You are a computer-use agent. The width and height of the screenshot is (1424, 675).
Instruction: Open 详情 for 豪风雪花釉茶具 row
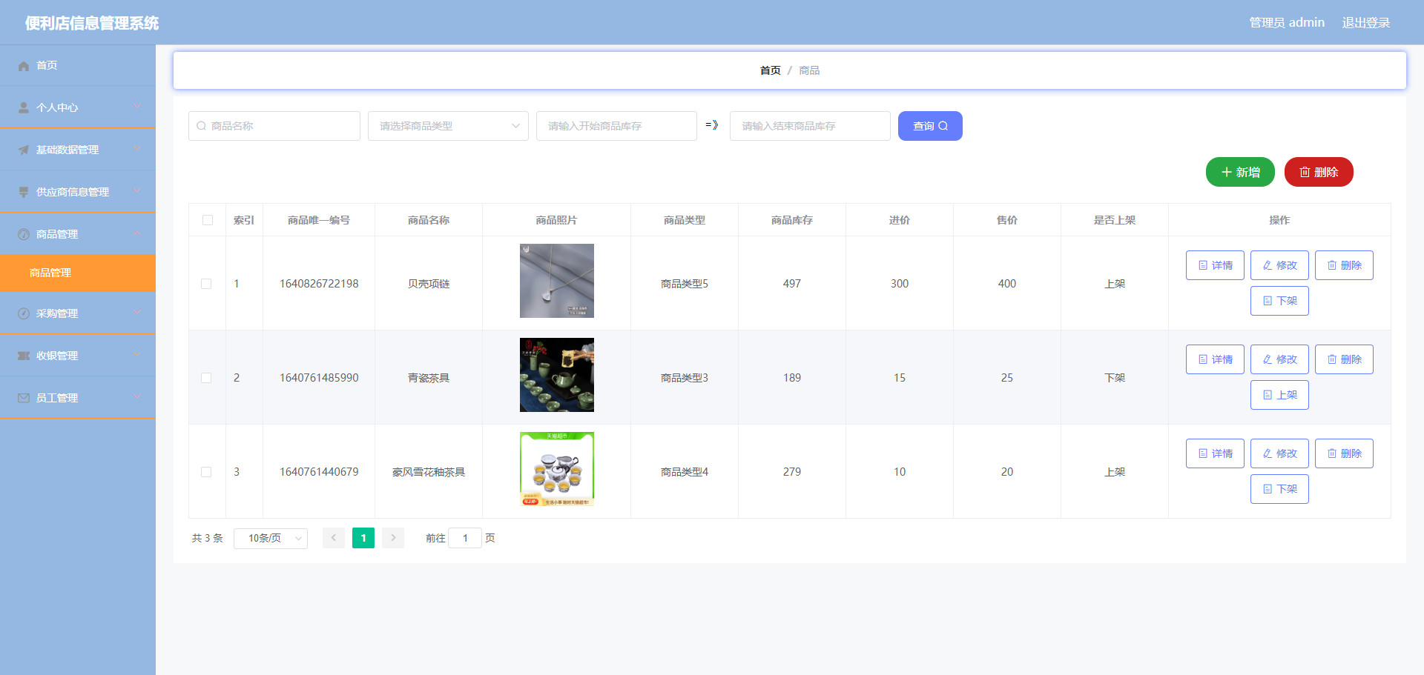pyautogui.click(x=1215, y=453)
